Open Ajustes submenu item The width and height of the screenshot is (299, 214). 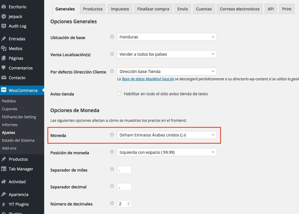pyautogui.click(x=8, y=133)
